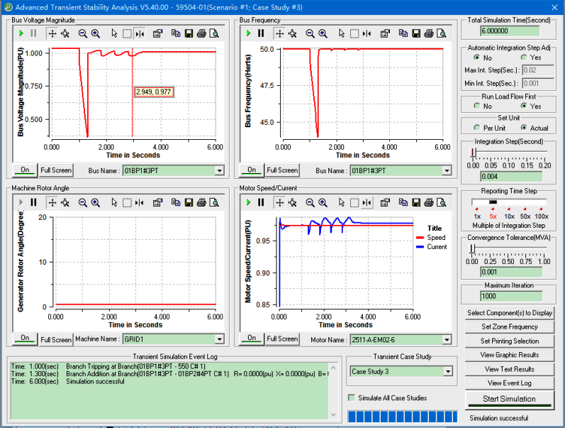Open Set Printing Selection

[510, 341]
